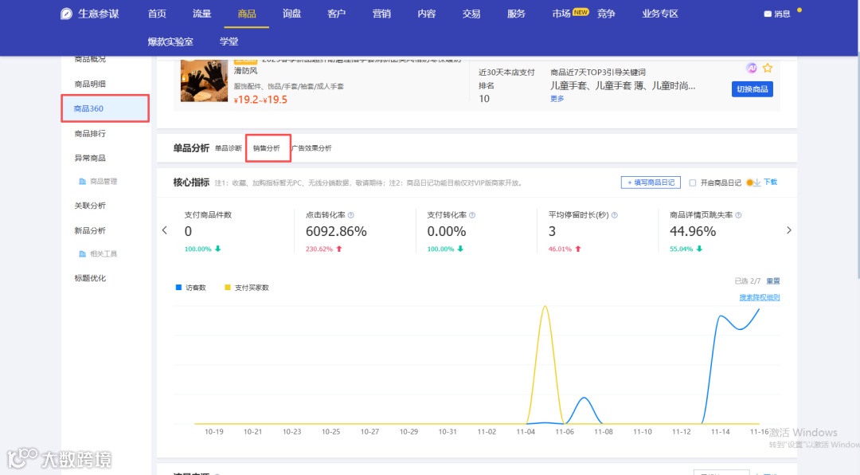Image resolution: width=860 pixels, height=475 pixels.
Task: Open the 营销 navigation tab
Action: (381, 14)
